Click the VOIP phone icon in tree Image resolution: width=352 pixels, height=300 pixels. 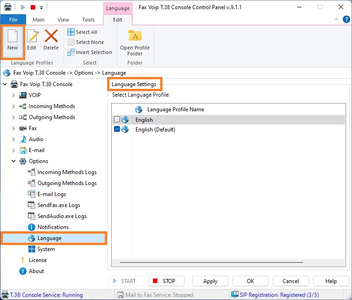pos(23,95)
